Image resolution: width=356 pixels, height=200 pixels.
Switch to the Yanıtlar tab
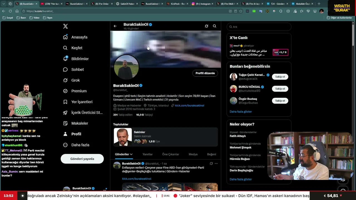click(147, 154)
